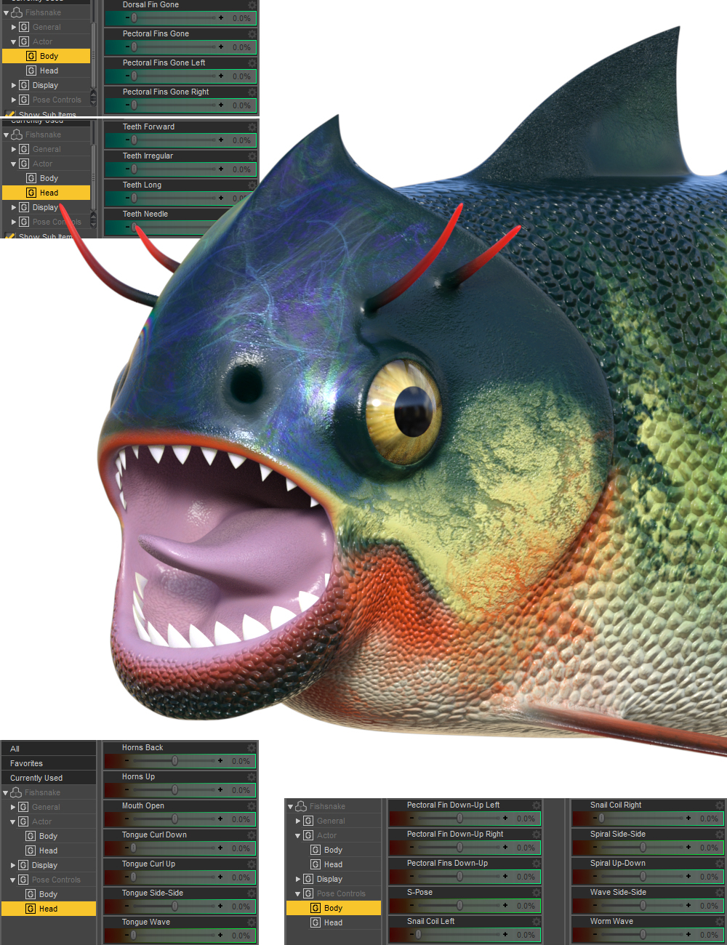Image resolution: width=727 pixels, height=945 pixels.
Task: Click minus button on Horns Back slider
Action: point(126,760)
